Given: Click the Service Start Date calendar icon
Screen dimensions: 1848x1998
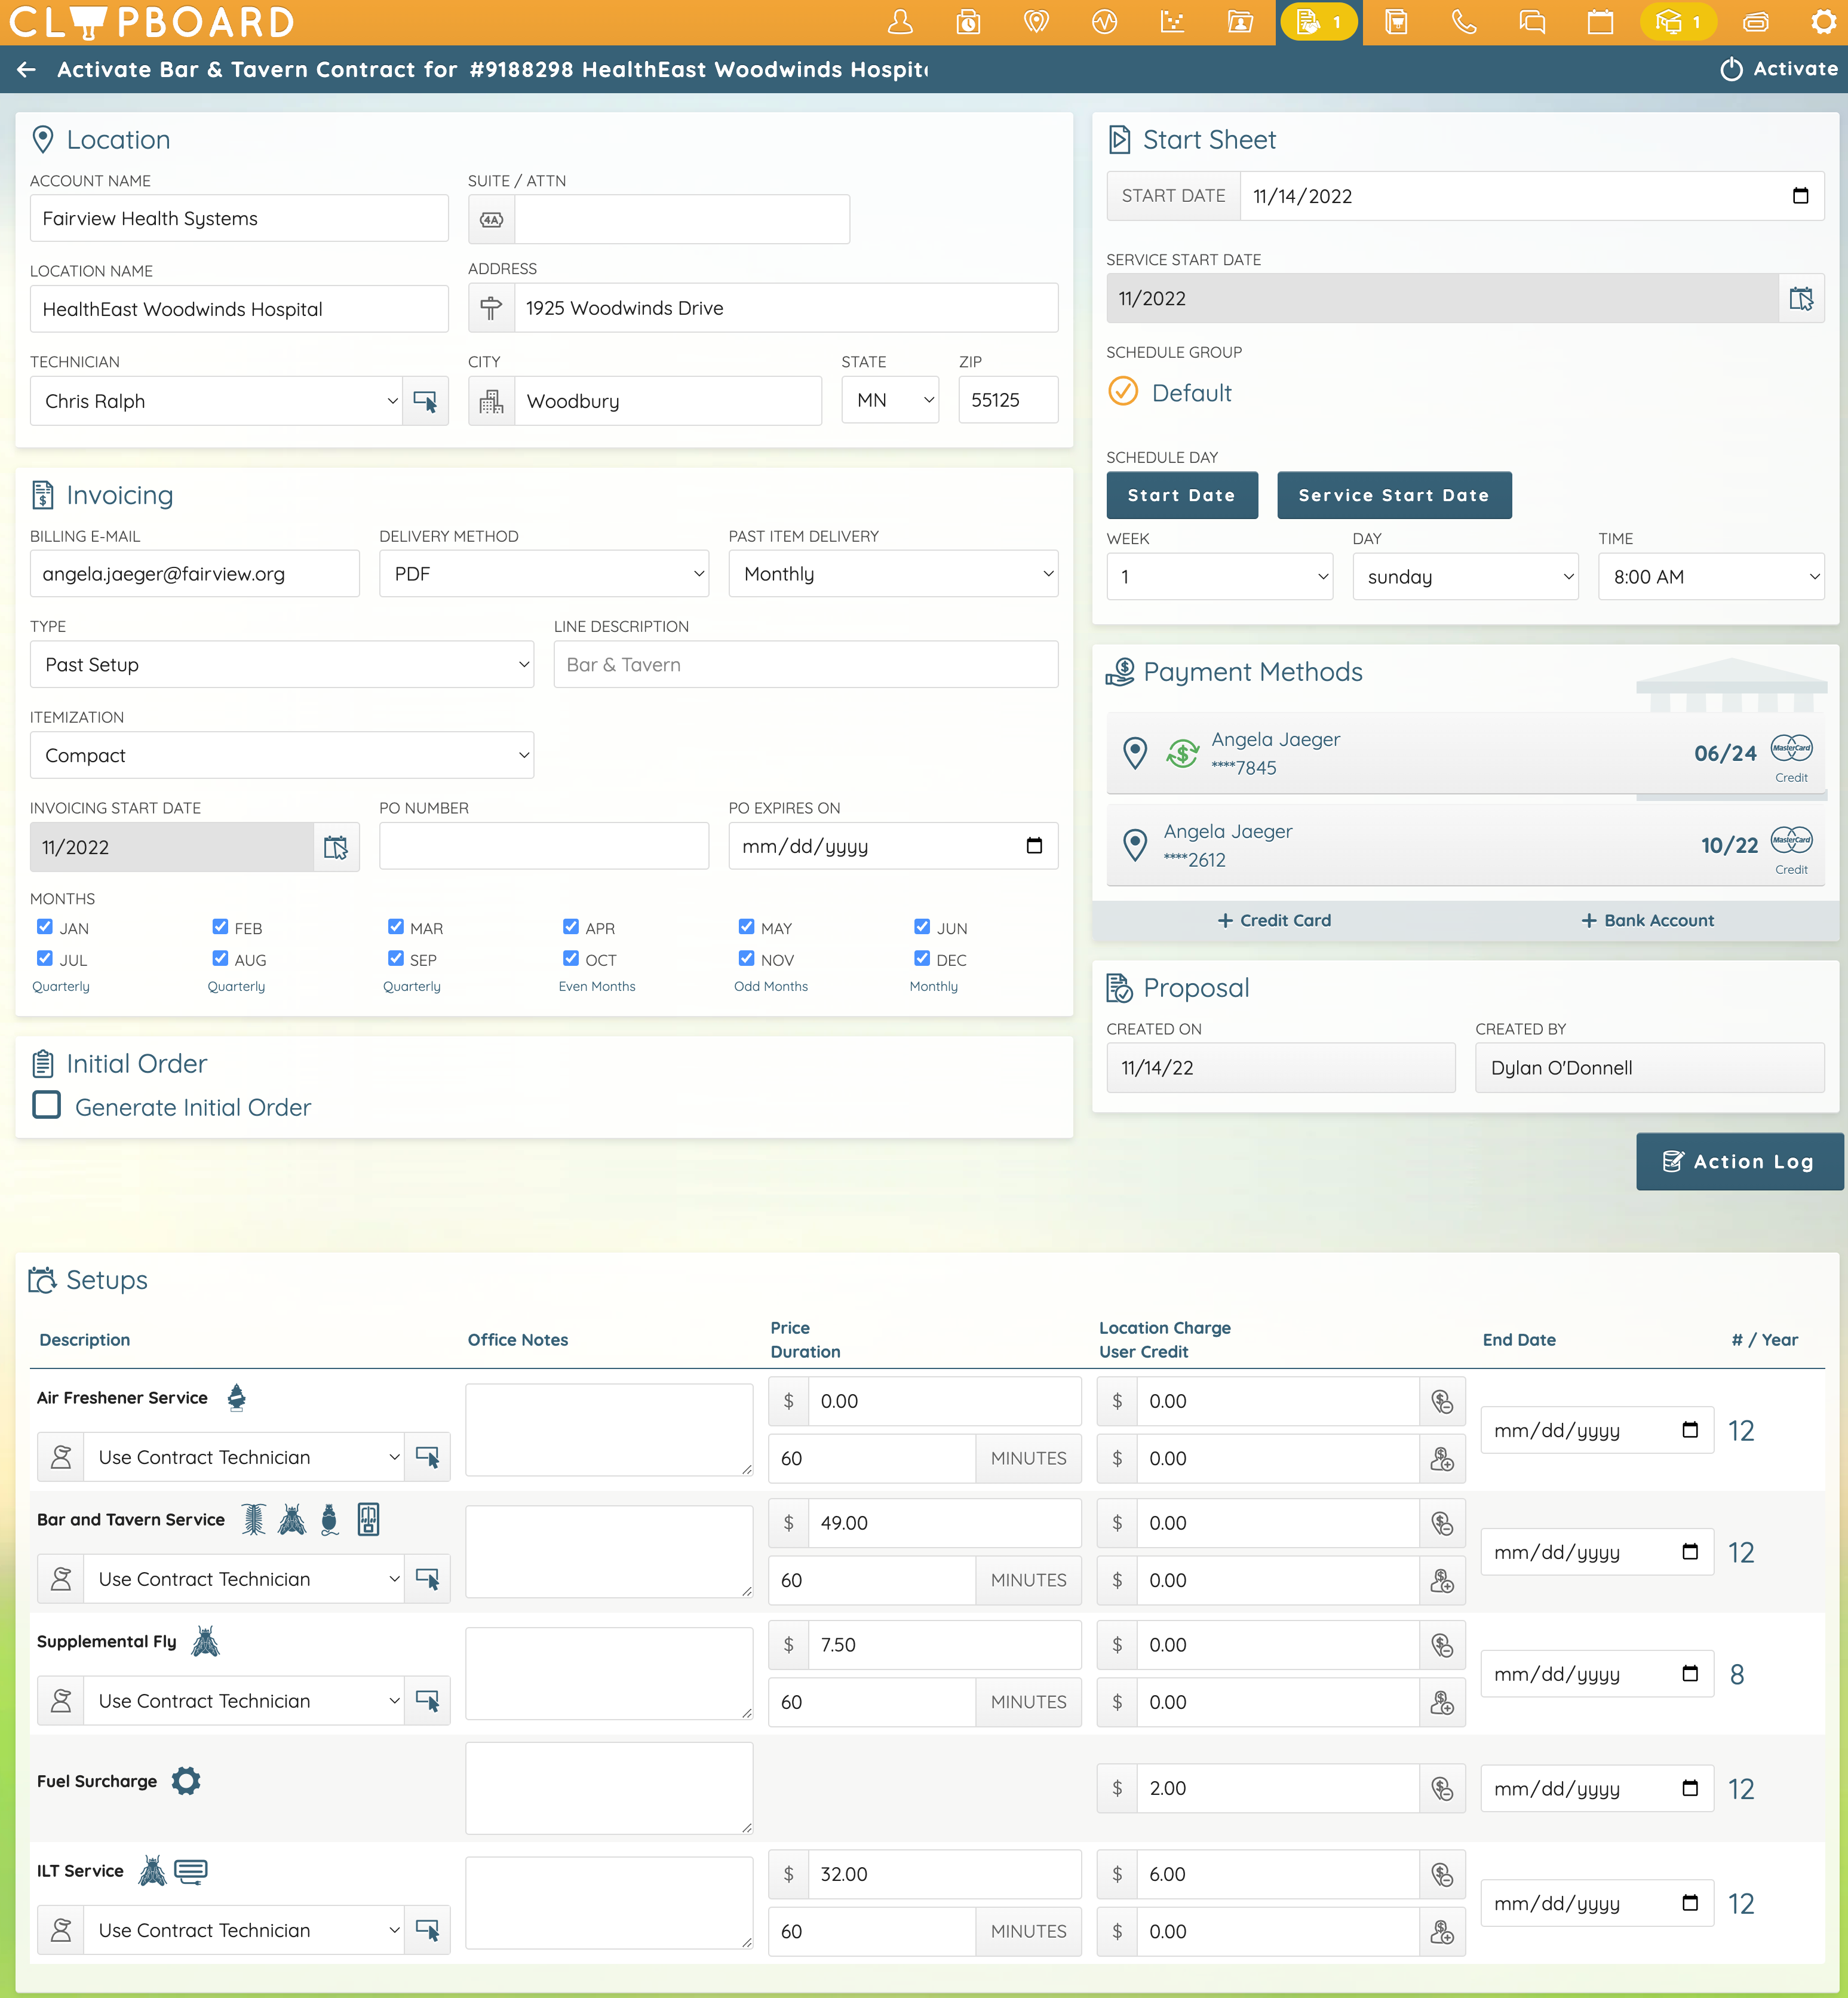Looking at the screenshot, I should [x=1801, y=298].
